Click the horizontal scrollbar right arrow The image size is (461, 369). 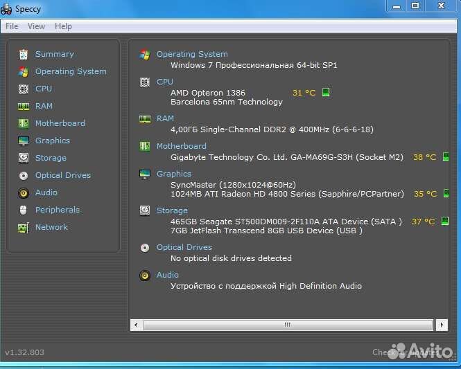tap(442, 325)
